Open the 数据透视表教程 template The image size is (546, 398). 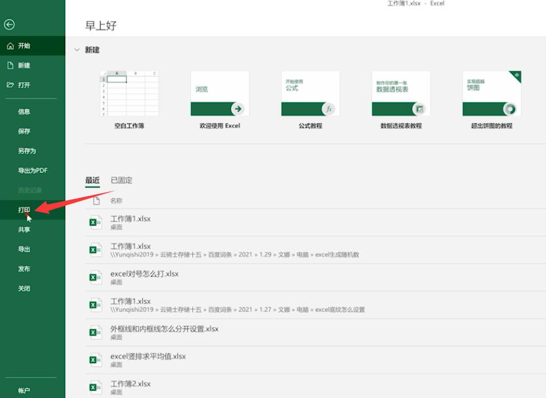click(401, 100)
